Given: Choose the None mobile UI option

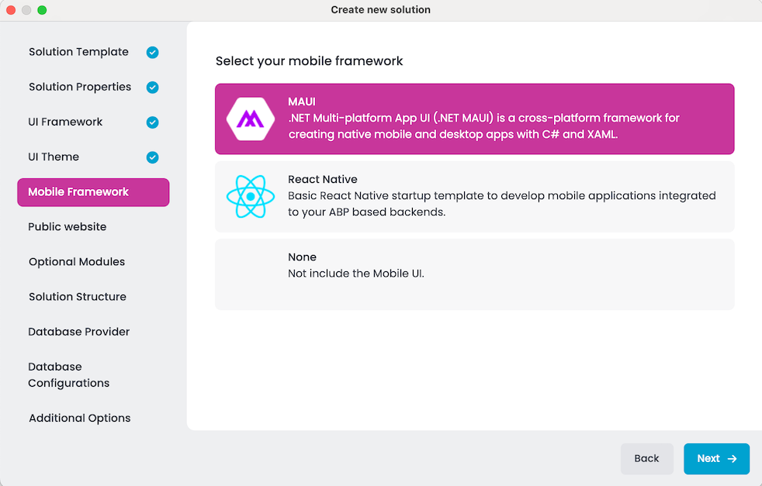Looking at the screenshot, I should [x=474, y=274].
